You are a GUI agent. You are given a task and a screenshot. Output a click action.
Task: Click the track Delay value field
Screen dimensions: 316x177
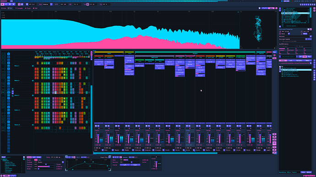(57, 157)
